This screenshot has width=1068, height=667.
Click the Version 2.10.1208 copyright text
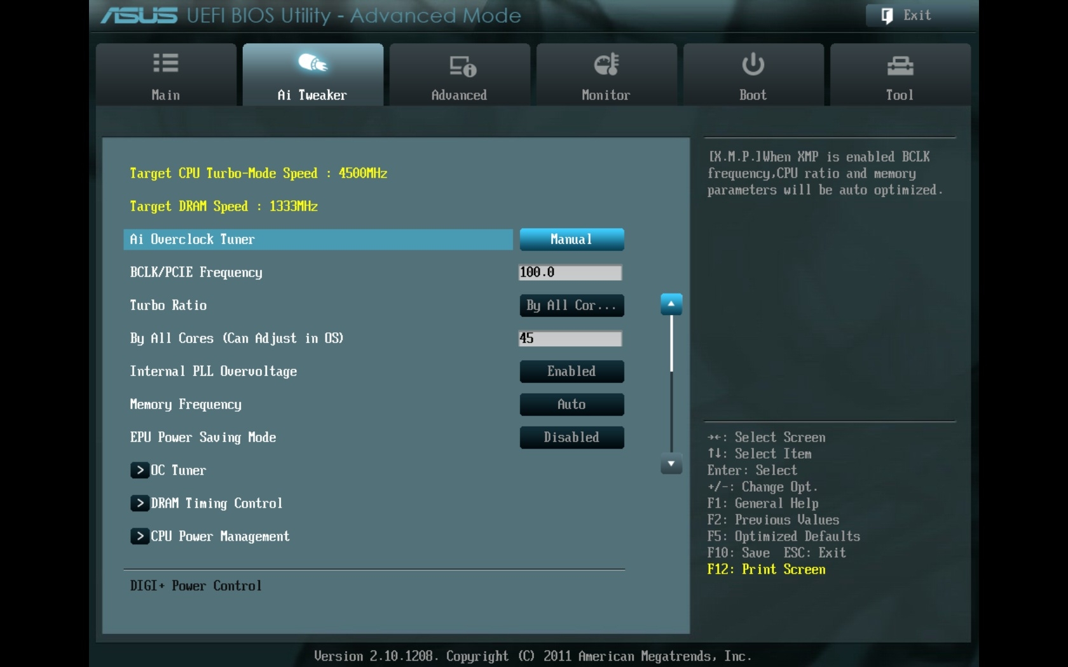(533, 656)
